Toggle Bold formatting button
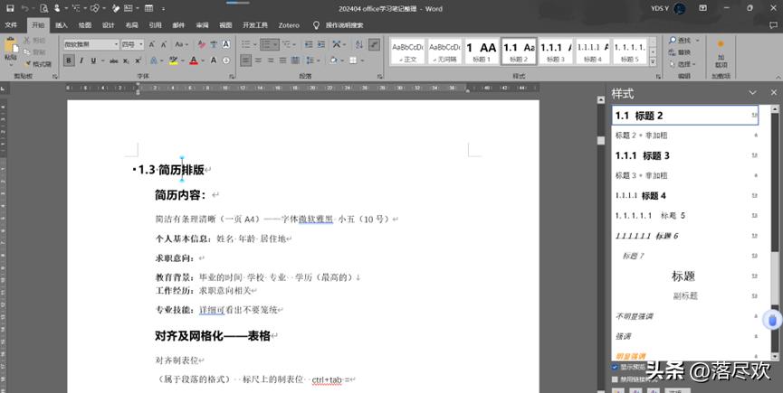783x393 pixels. click(x=69, y=61)
